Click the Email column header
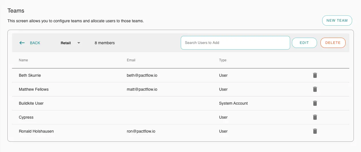 (x=131, y=60)
